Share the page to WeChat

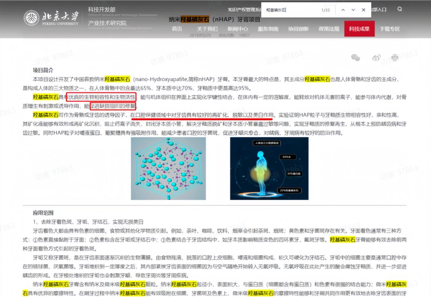(x=356, y=58)
